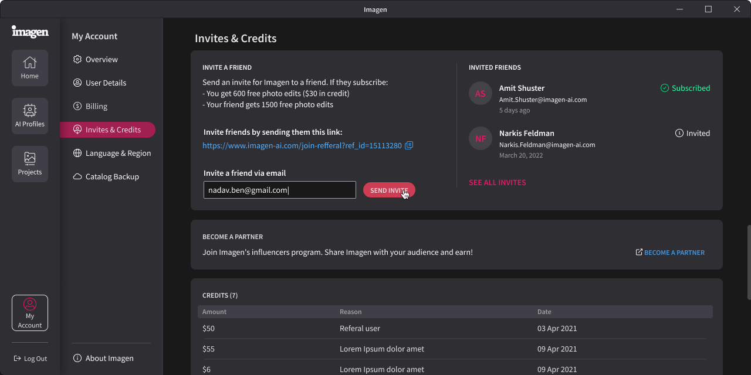Click the 09 Apr 2021 date in $55 row

point(557,349)
